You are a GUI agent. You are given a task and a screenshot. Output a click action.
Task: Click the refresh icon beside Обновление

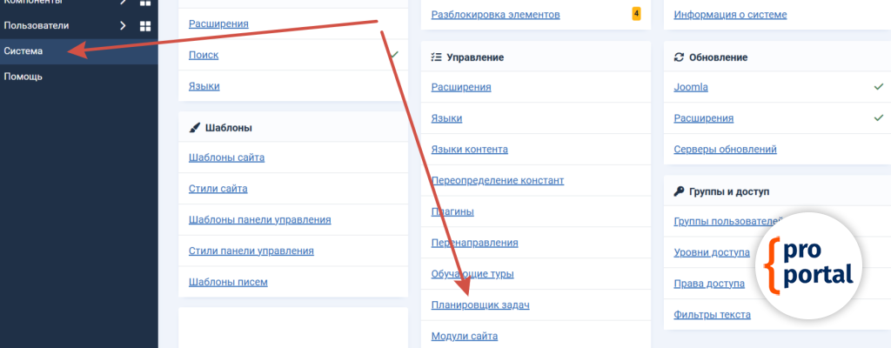[x=679, y=57]
